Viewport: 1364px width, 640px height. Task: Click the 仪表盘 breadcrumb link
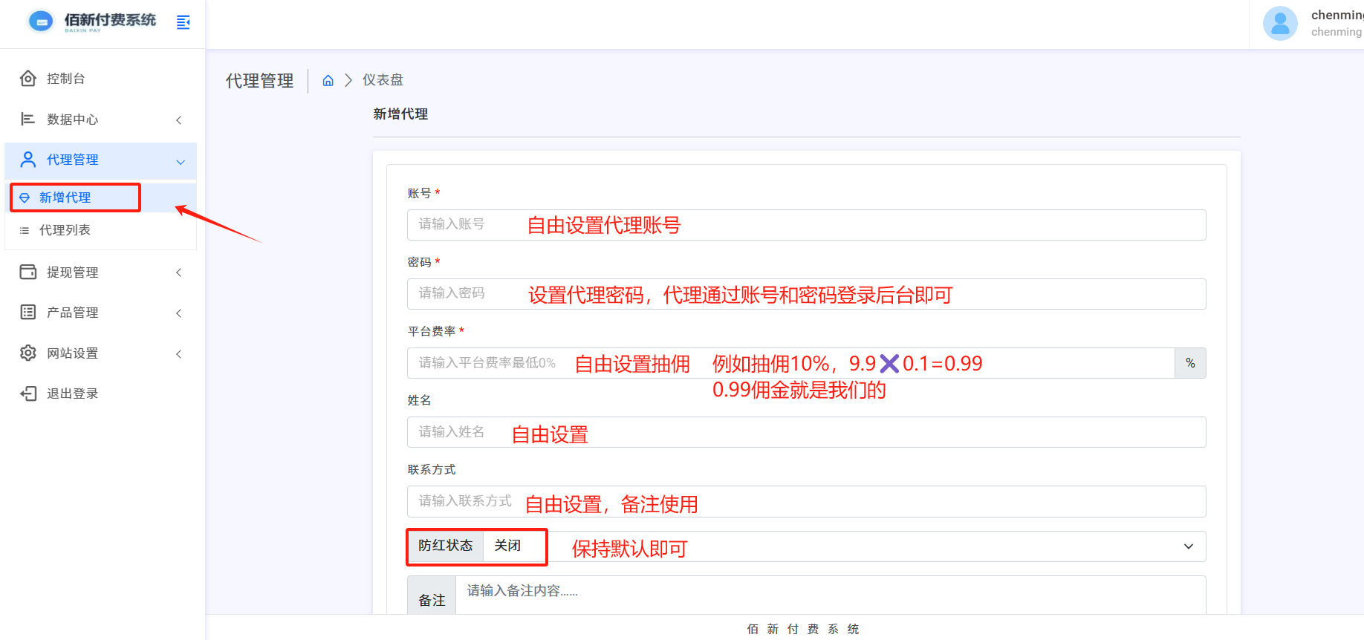pyautogui.click(x=383, y=80)
